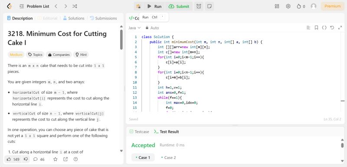Open the notes sticky icon

pos(209,6)
